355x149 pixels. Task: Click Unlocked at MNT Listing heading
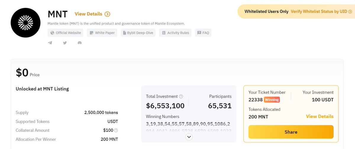42,89
